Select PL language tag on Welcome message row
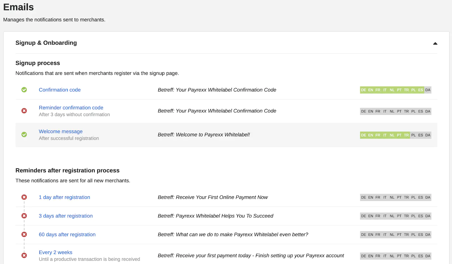The height and width of the screenshot is (264, 452). click(x=413, y=135)
